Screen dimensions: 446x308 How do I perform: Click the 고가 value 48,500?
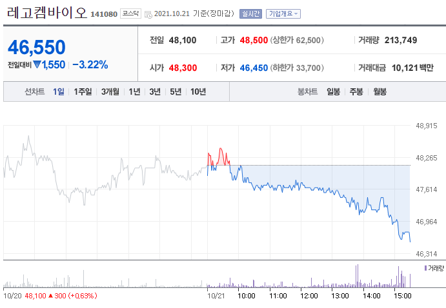pos(254,41)
